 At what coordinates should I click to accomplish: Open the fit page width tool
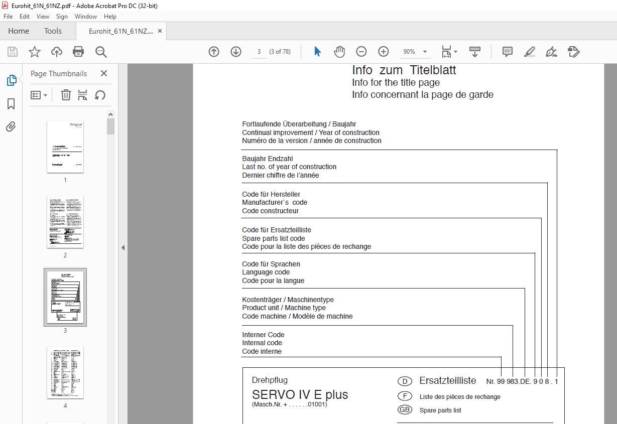[446, 52]
